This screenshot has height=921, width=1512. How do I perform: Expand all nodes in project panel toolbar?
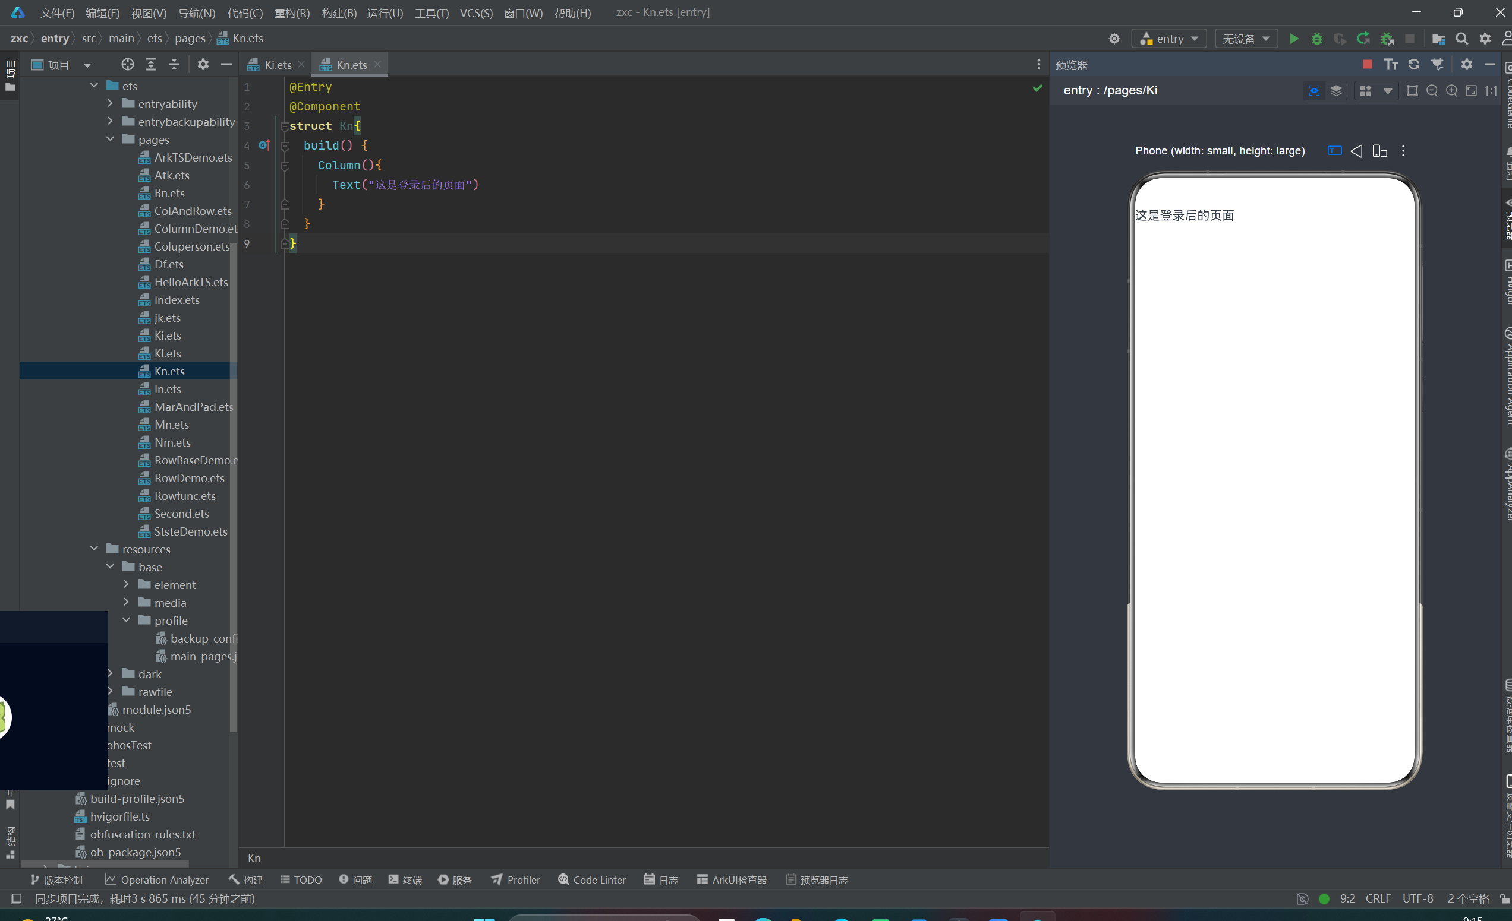(151, 64)
